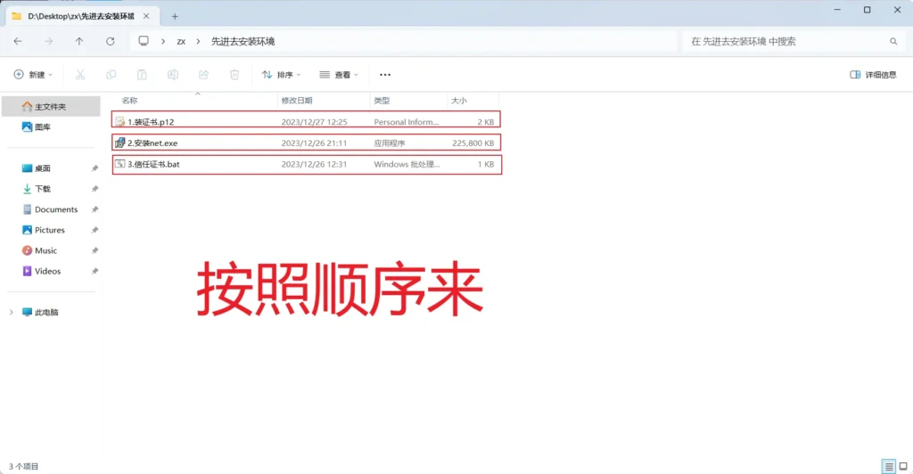Open the 下载 folder in sidebar
913x474 pixels.
43,189
